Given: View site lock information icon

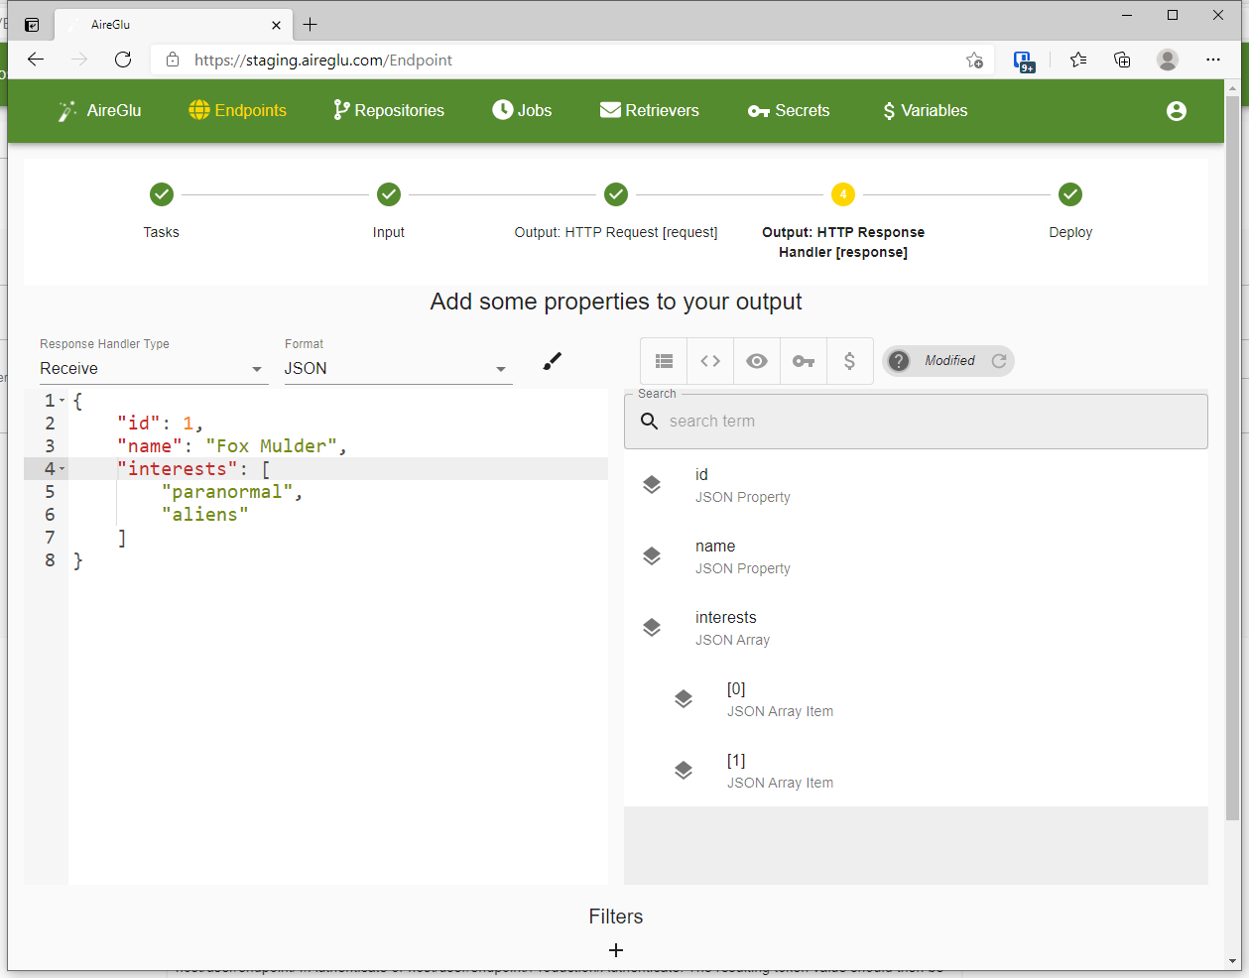Looking at the screenshot, I should pyautogui.click(x=173, y=60).
